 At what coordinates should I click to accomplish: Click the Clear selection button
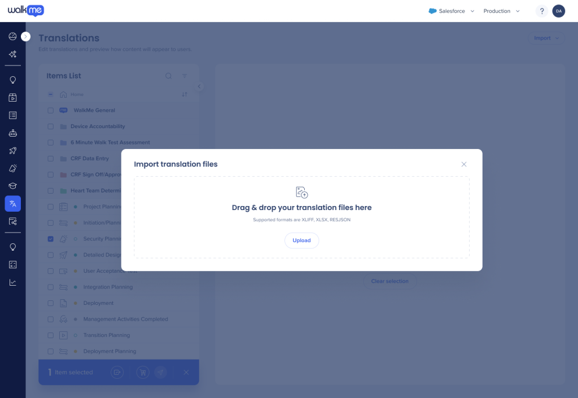(x=389, y=281)
